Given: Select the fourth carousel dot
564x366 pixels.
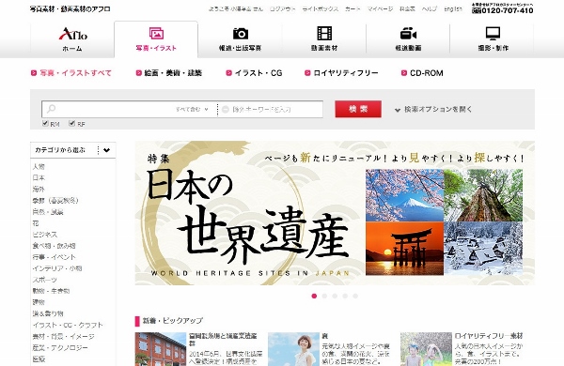Looking at the screenshot, I should coord(345,296).
